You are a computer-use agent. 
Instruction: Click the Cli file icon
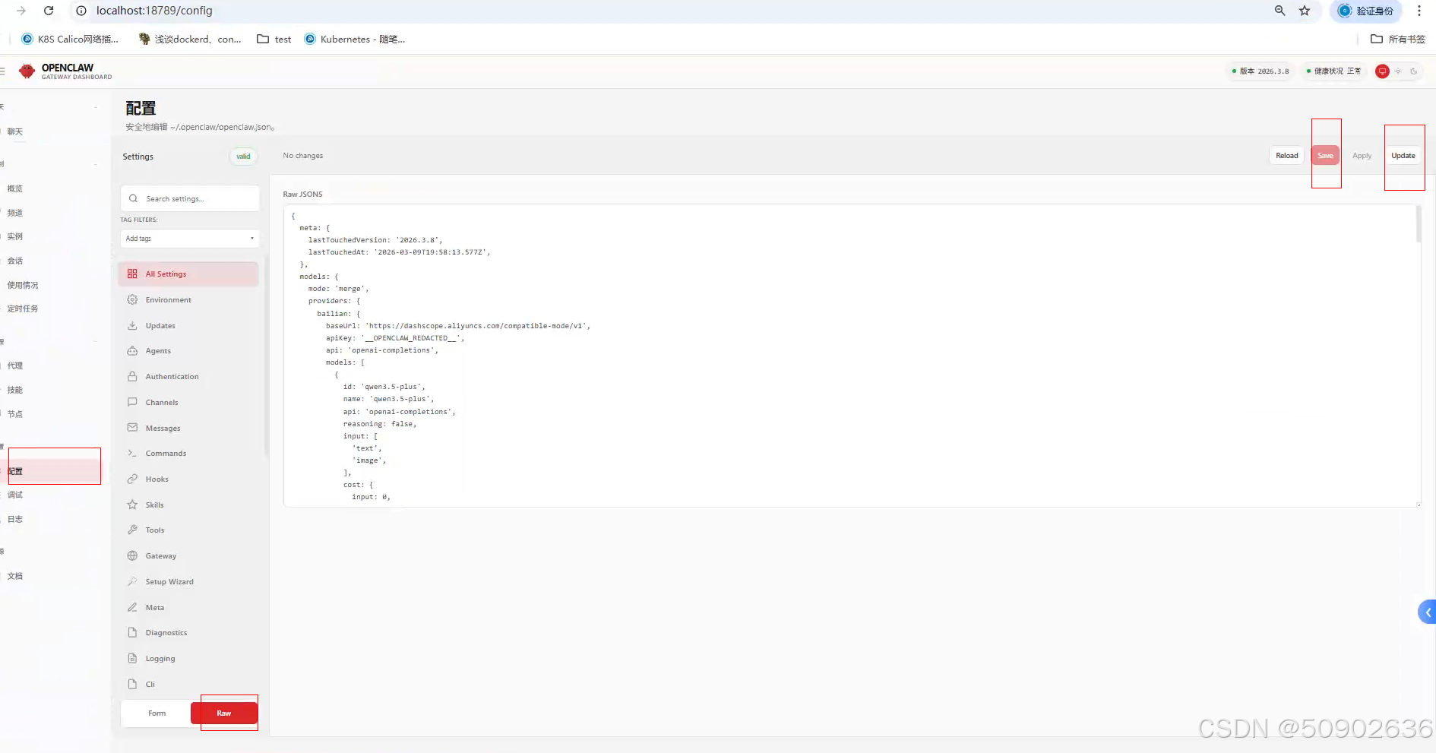(x=132, y=684)
